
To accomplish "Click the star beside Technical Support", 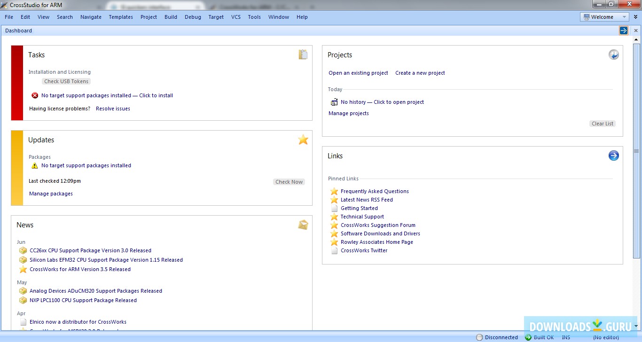I will [334, 217].
